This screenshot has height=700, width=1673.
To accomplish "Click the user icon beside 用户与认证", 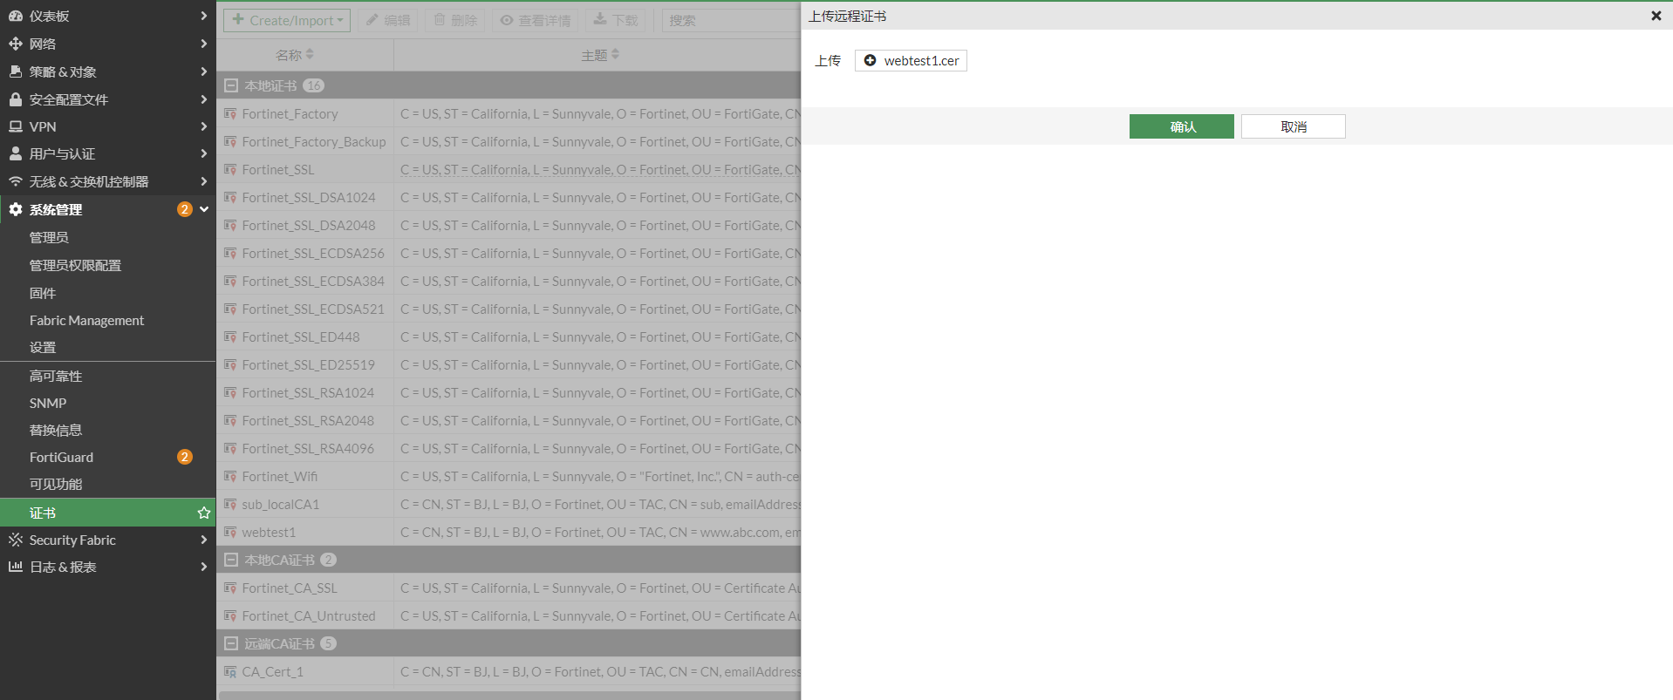I will click(15, 153).
